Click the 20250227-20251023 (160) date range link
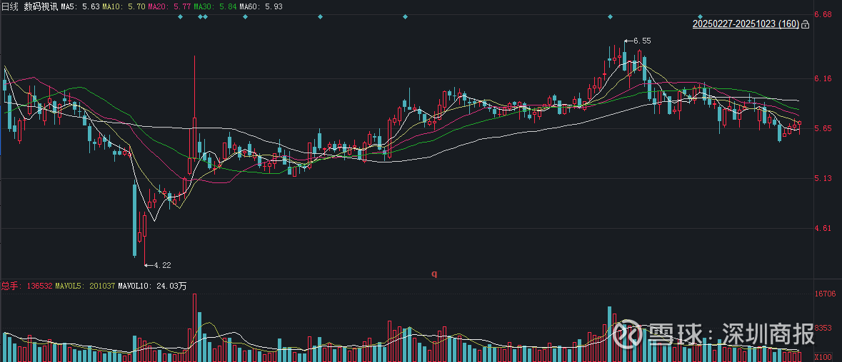This screenshot has height=362, width=842. 746,24
